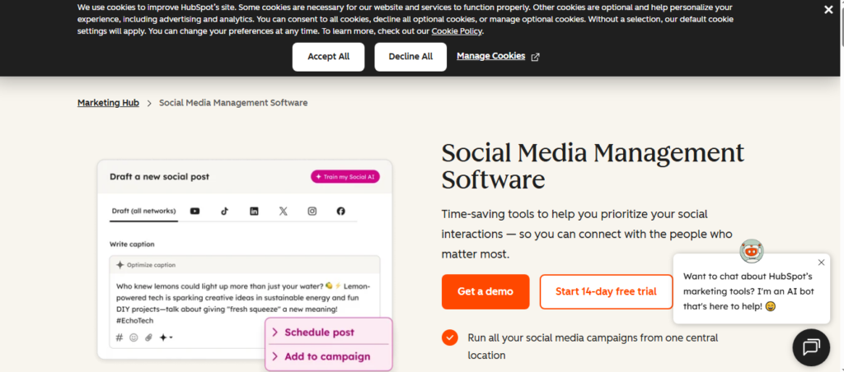
Task: Click the external link icon beside Manage Cookies
Action: pos(535,57)
